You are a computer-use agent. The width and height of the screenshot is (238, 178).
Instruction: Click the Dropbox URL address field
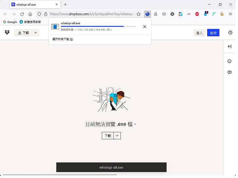pyautogui.click(x=92, y=14)
